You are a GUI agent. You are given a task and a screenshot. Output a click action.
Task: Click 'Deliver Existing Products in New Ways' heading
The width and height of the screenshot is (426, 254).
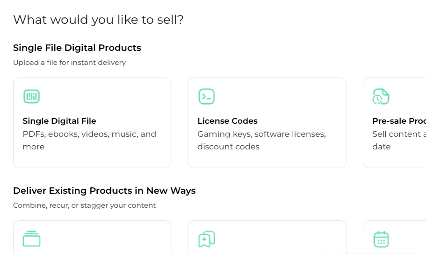[x=104, y=190]
